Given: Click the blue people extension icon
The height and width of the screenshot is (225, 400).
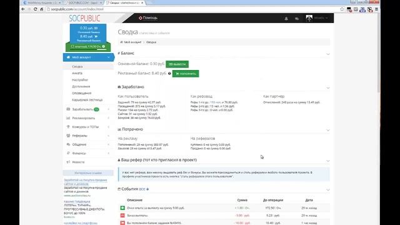Looking at the screenshot, I should 362,9.
